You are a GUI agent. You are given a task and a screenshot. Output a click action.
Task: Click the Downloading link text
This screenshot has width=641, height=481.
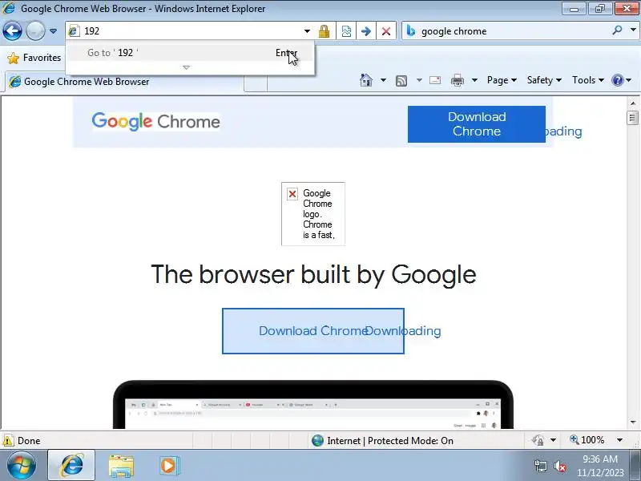[x=403, y=331]
